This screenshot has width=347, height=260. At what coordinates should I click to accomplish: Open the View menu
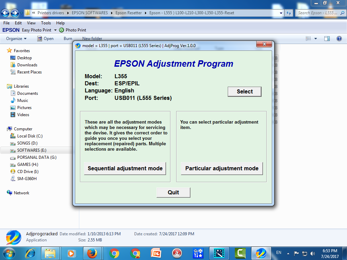pyautogui.click(x=31, y=23)
